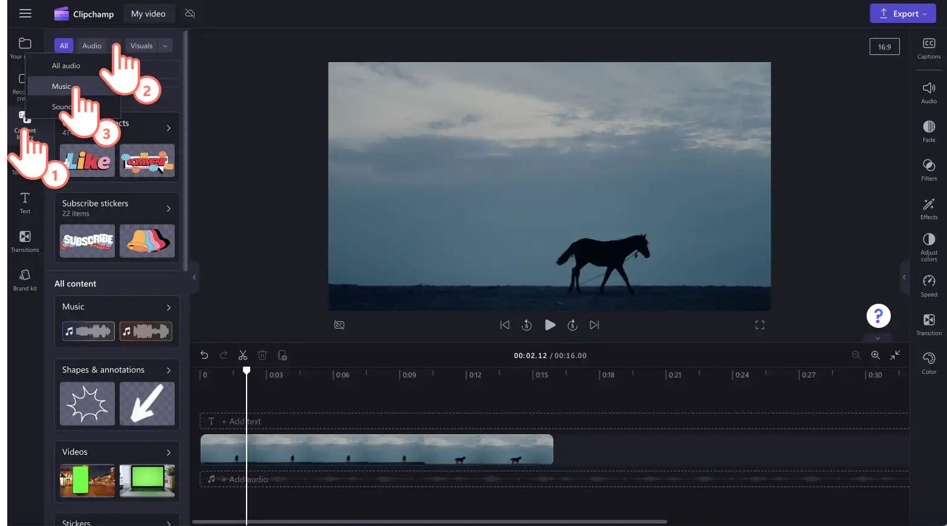Click the 16:9 aspect ratio button
Image resolution: width=947 pixels, height=526 pixels.
(884, 47)
